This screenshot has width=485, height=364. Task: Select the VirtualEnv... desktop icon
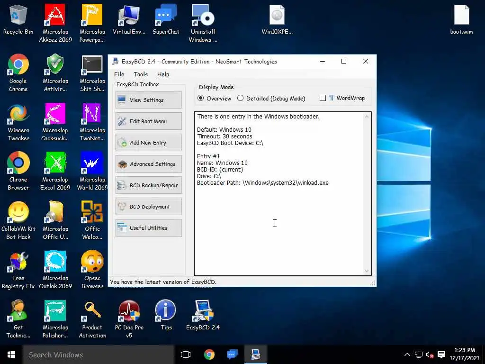coord(129,20)
